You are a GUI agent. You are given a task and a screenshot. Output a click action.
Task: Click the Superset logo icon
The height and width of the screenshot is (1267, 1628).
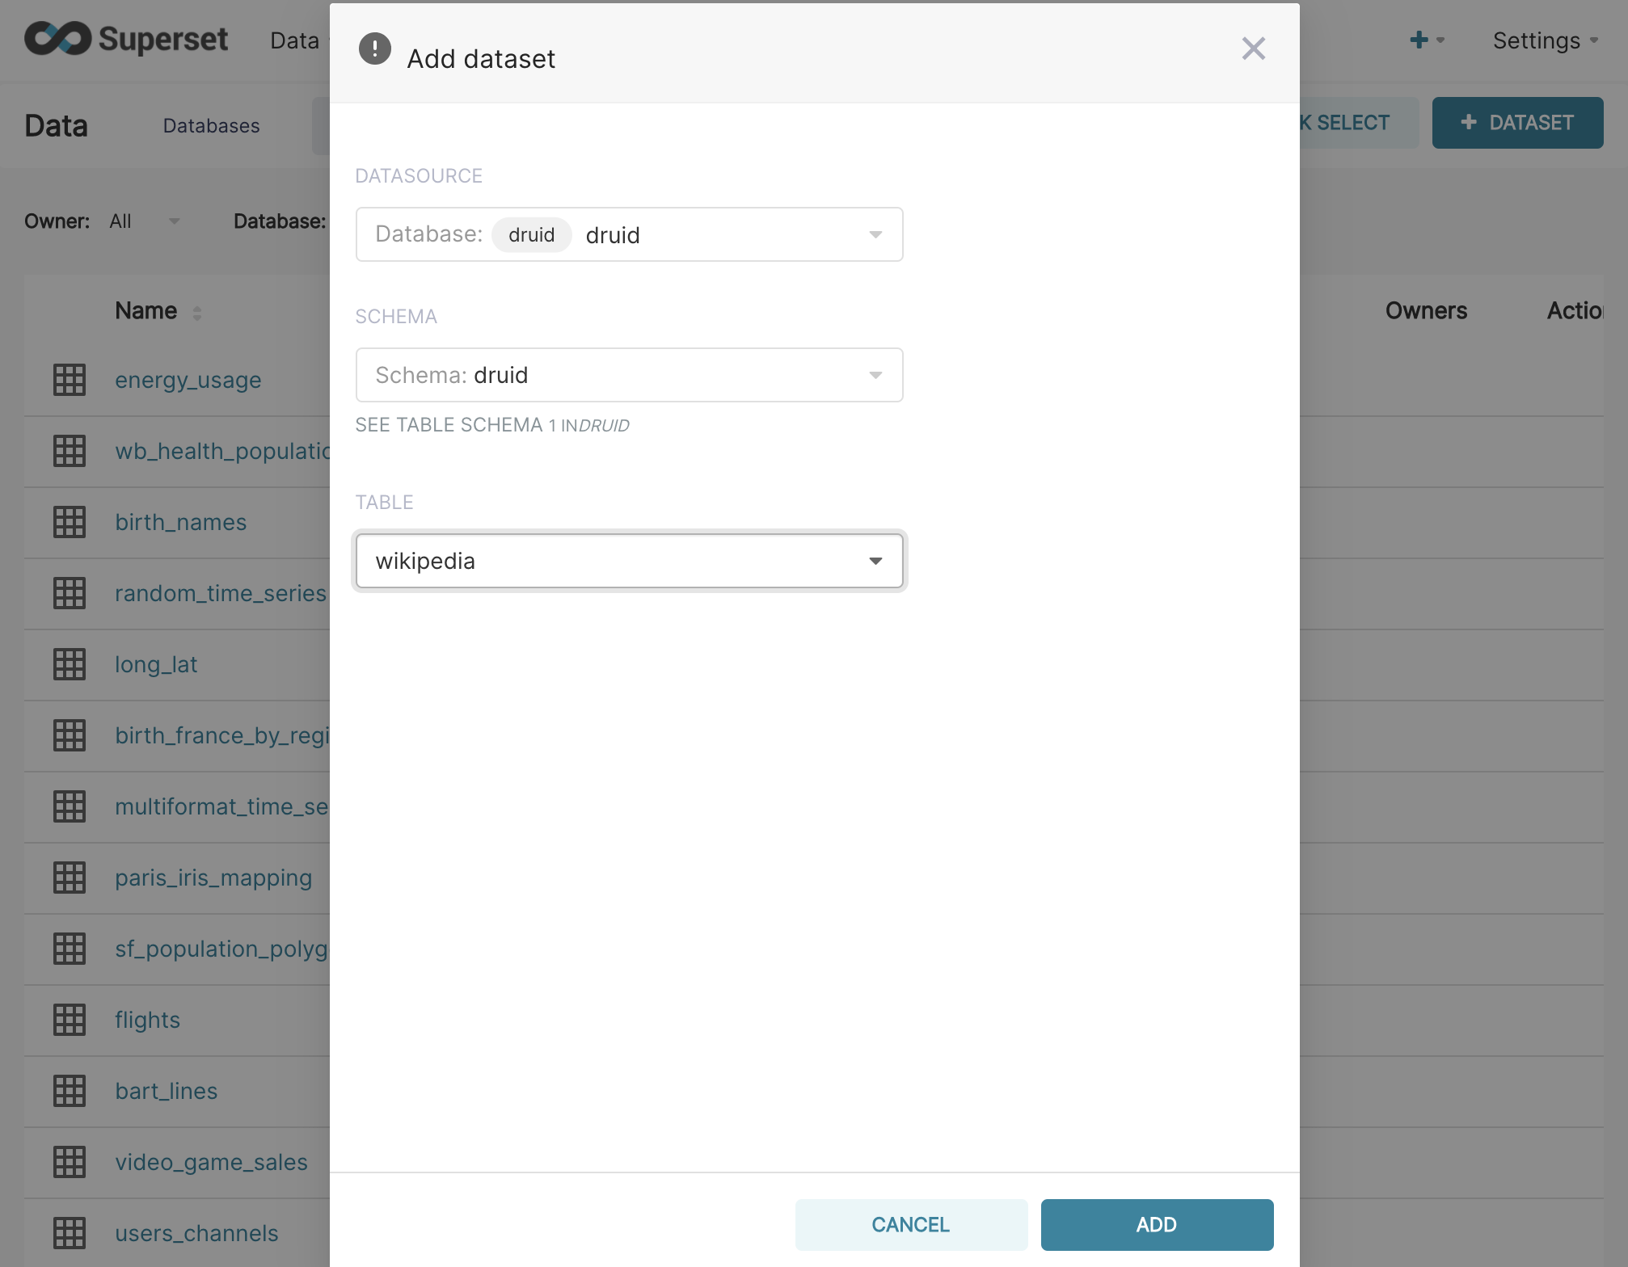click(x=57, y=38)
